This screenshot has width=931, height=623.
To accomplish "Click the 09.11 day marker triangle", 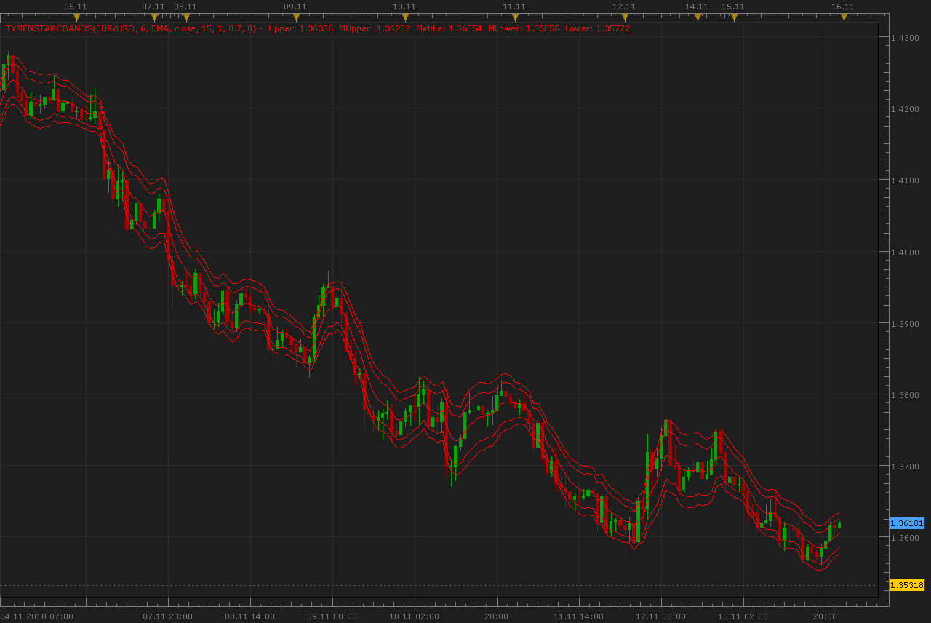I will [296, 17].
